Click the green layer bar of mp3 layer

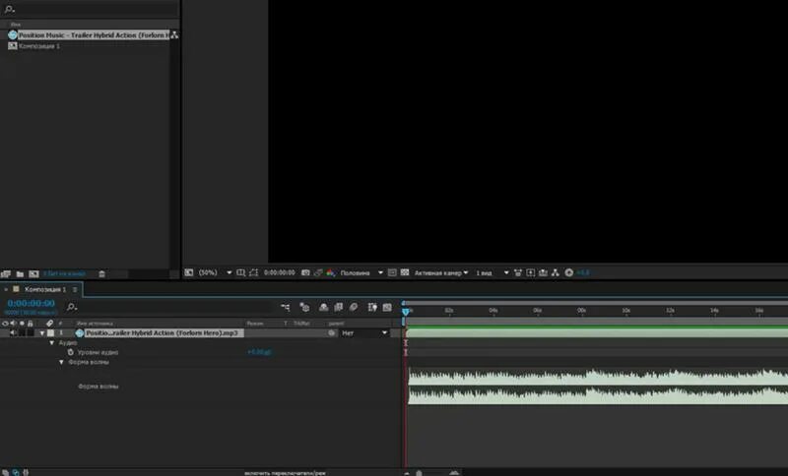[x=597, y=332]
